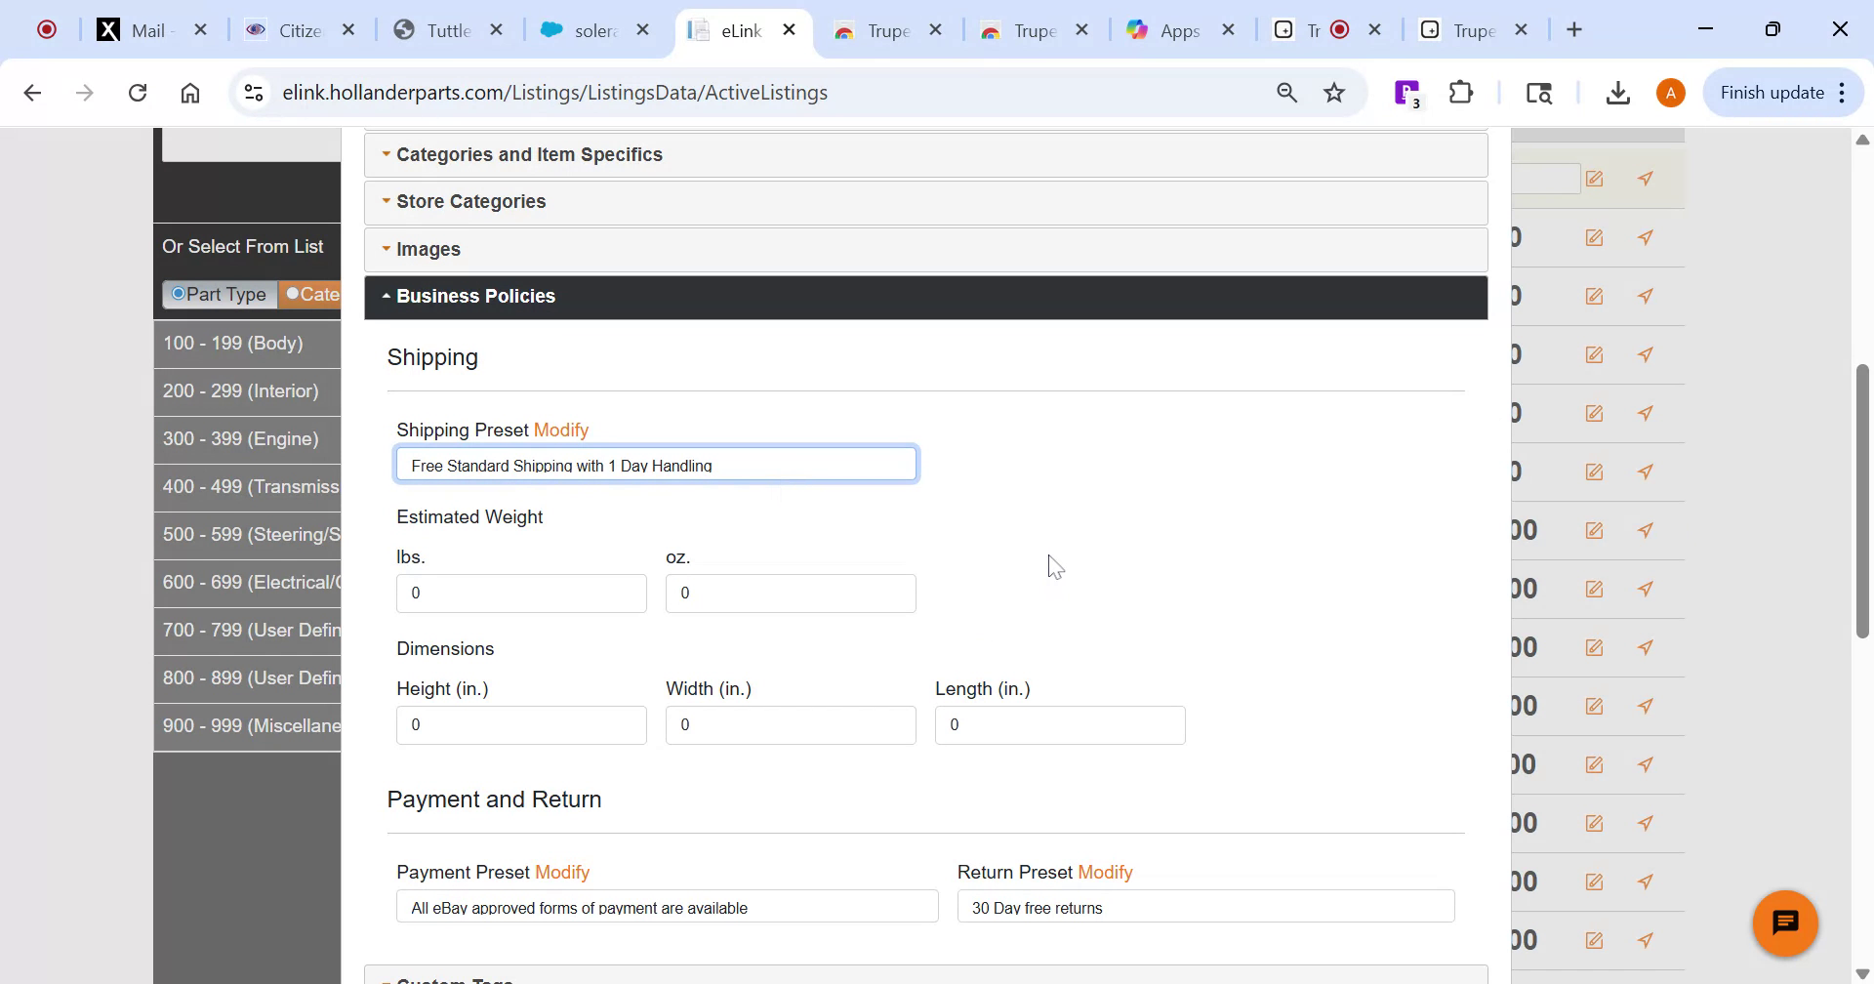Open the browser downloads icon
Screen dimensions: 1874x984
(x=1617, y=93)
